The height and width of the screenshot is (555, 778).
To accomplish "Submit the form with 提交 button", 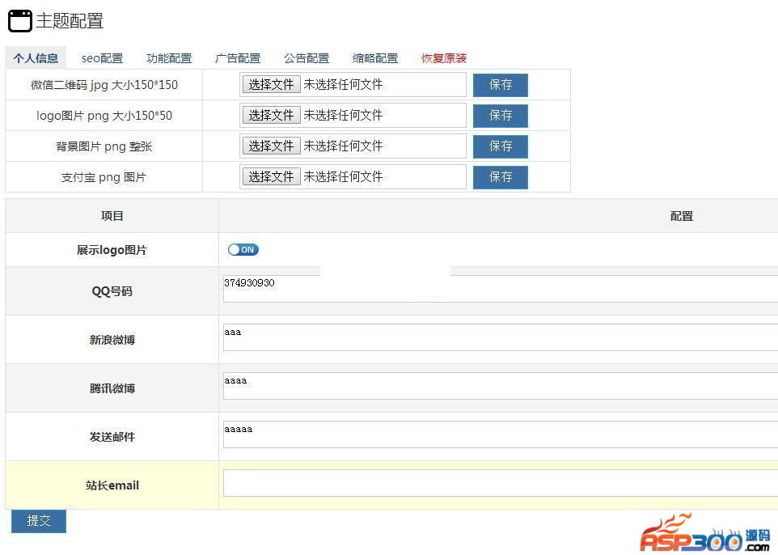I will pos(39,521).
